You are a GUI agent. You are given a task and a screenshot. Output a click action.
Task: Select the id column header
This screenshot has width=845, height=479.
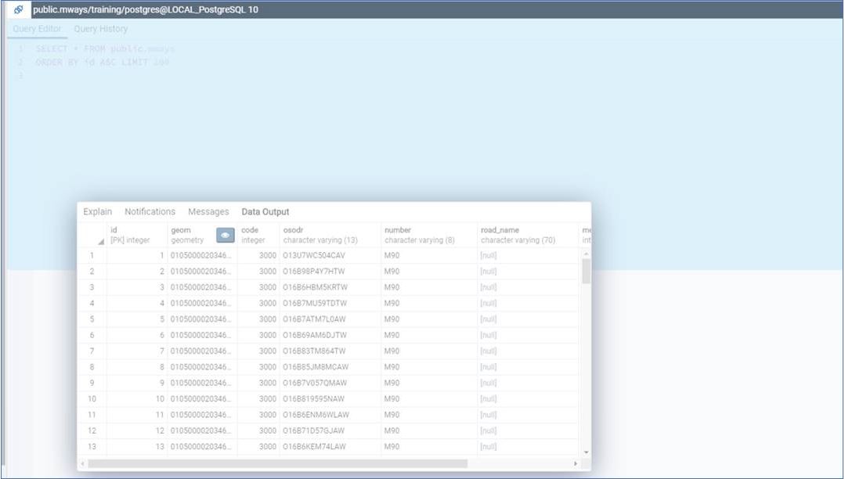[137, 235]
